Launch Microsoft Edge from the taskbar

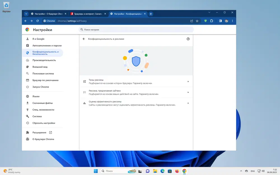[162, 171]
